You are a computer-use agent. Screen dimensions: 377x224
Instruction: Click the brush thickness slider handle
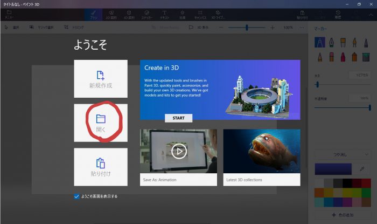click(x=317, y=84)
